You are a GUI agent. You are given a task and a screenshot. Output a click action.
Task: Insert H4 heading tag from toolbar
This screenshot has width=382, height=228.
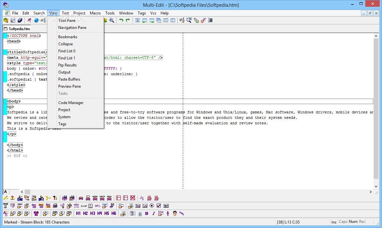[100, 214]
